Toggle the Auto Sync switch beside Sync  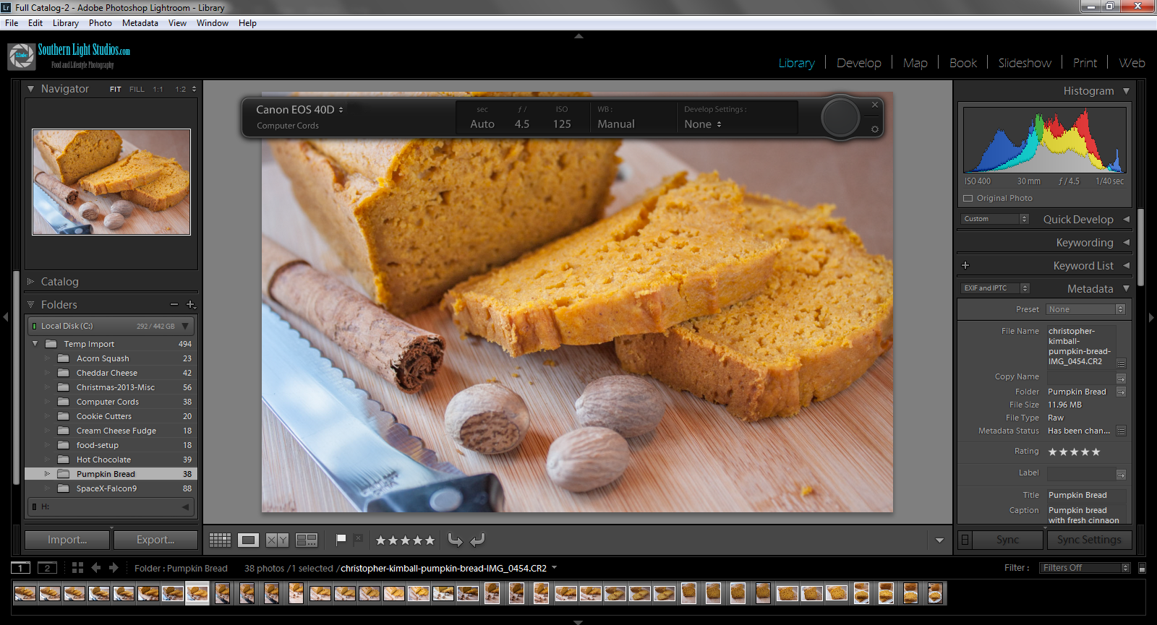[965, 540]
